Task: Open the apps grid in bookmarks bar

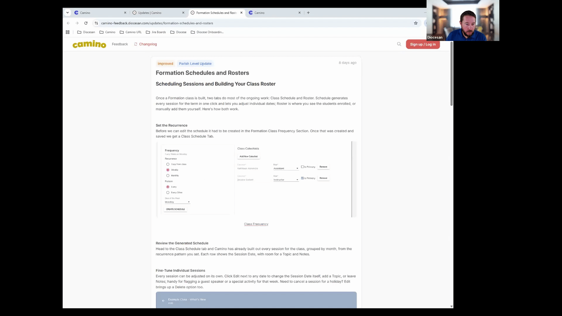Action: pyautogui.click(x=68, y=32)
